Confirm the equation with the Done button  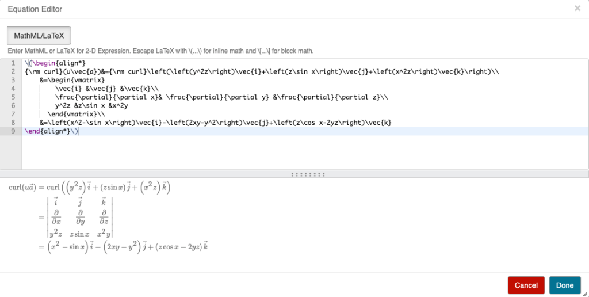tap(564, 285)
